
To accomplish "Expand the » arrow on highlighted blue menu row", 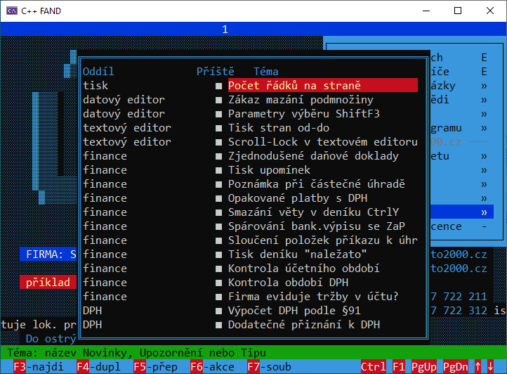I will coord(483,212).
